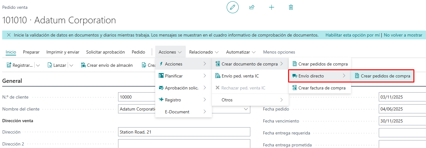Dismiss the notification bar with X
426x148 pixels.
(9, 35)
